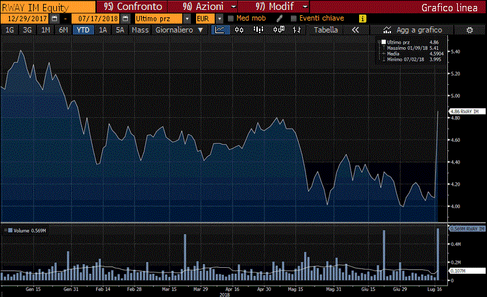Image resolution: width=487 pixels, height=297 pixels.
Task: Click the pencil edit icon beside Med mob
Action: [x=280, y=19]
